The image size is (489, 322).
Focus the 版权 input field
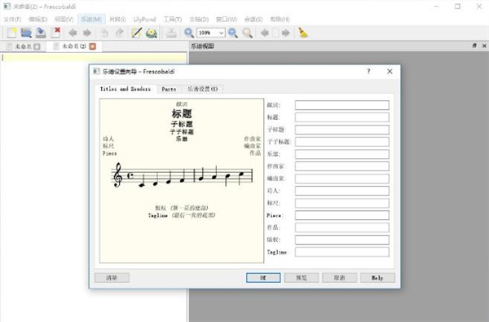(x=342, y=240)
